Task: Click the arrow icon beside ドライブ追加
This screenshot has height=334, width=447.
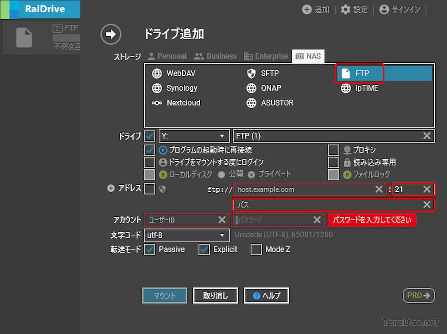Action: click(111, 34)
